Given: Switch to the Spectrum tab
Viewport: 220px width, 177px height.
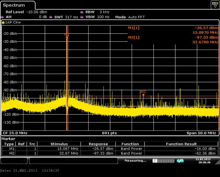Looking at the screenshot, I should tap(14, 5).
